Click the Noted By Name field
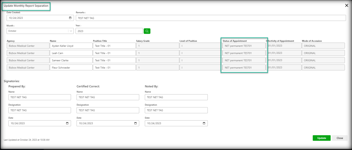The image size is (352, 150). [176, 97]
